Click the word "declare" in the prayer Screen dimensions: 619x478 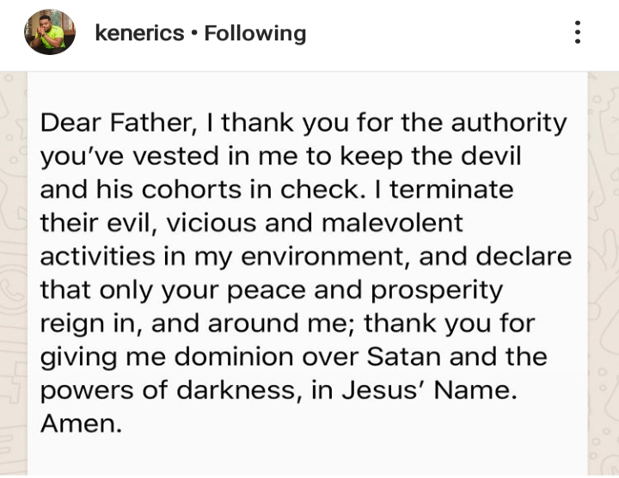[526, 257]
